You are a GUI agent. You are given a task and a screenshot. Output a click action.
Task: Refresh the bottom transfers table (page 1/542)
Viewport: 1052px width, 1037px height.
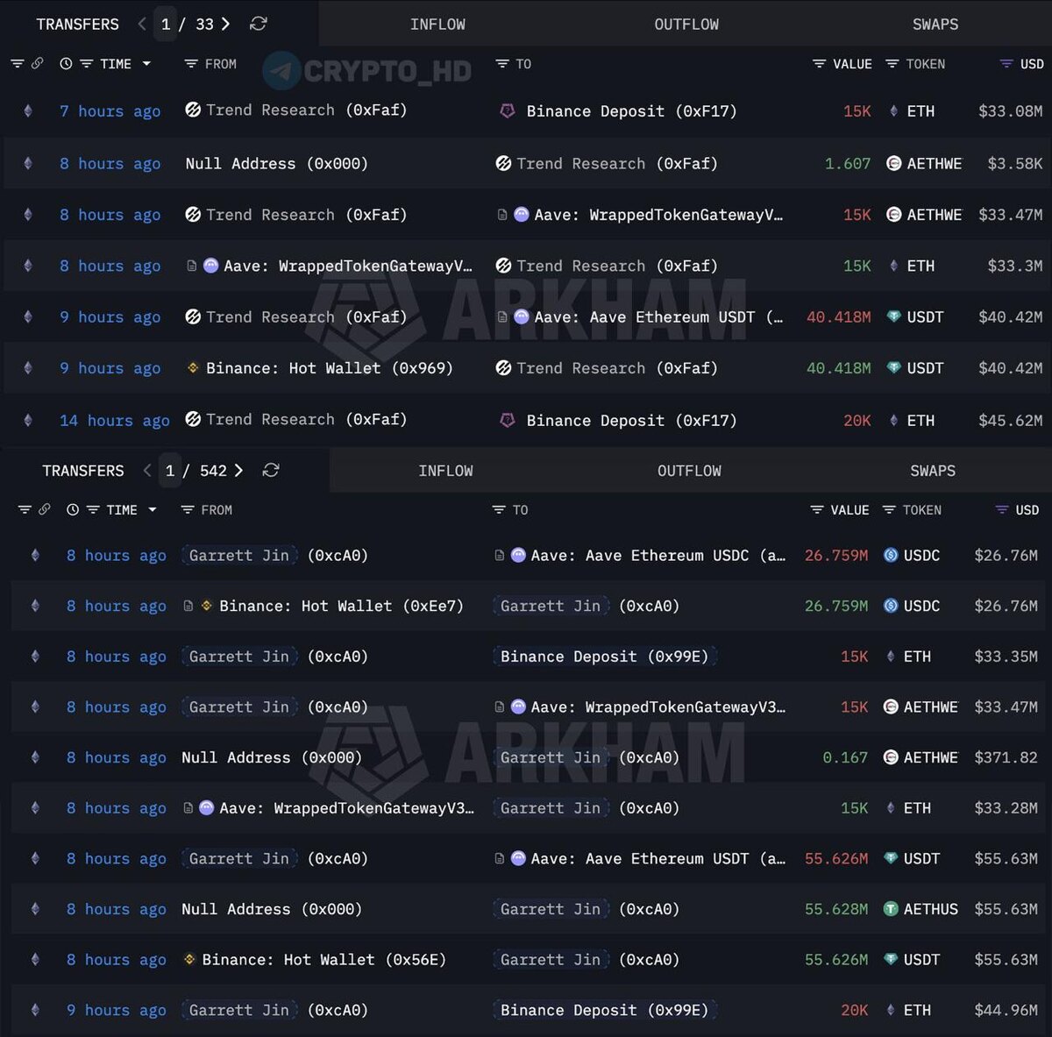271,471
